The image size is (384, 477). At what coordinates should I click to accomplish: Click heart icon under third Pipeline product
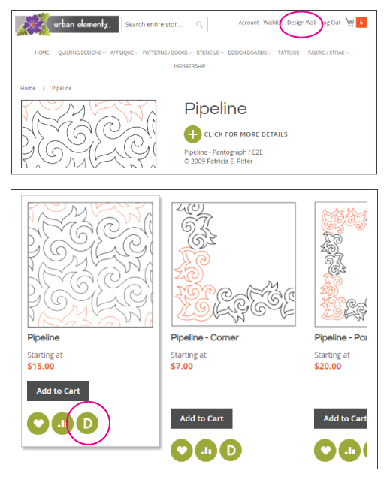pos(325,451)
